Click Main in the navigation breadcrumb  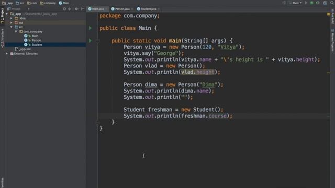coord(64,3)
